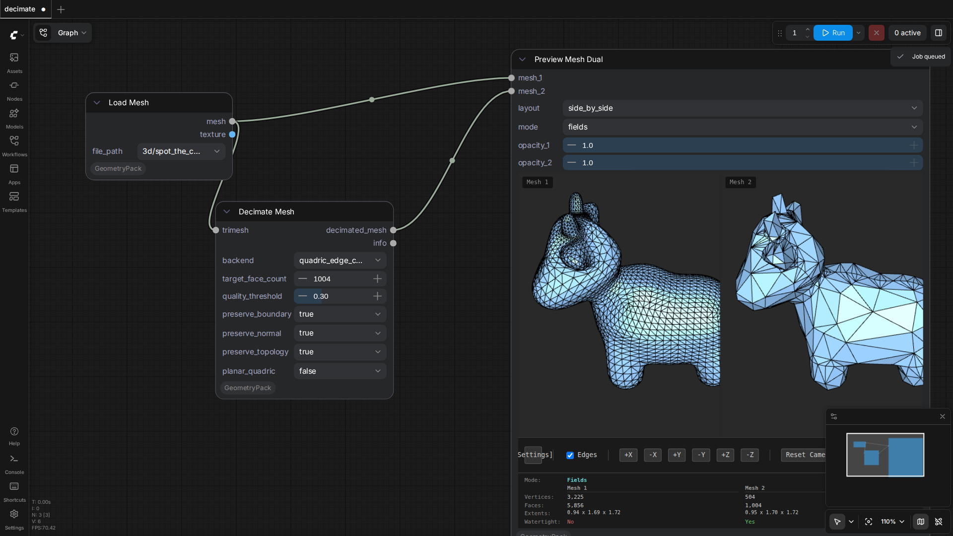Click the opacity_2 slider
This screenshot has height=536, width=953.
pyautogui.click(x=743, y=163)
